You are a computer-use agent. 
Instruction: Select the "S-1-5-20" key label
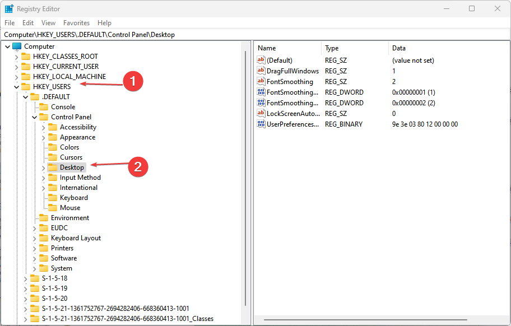click(x=54, y=299)
